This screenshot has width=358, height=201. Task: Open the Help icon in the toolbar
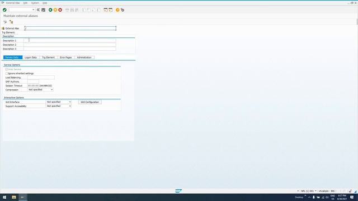click(117, 10)
